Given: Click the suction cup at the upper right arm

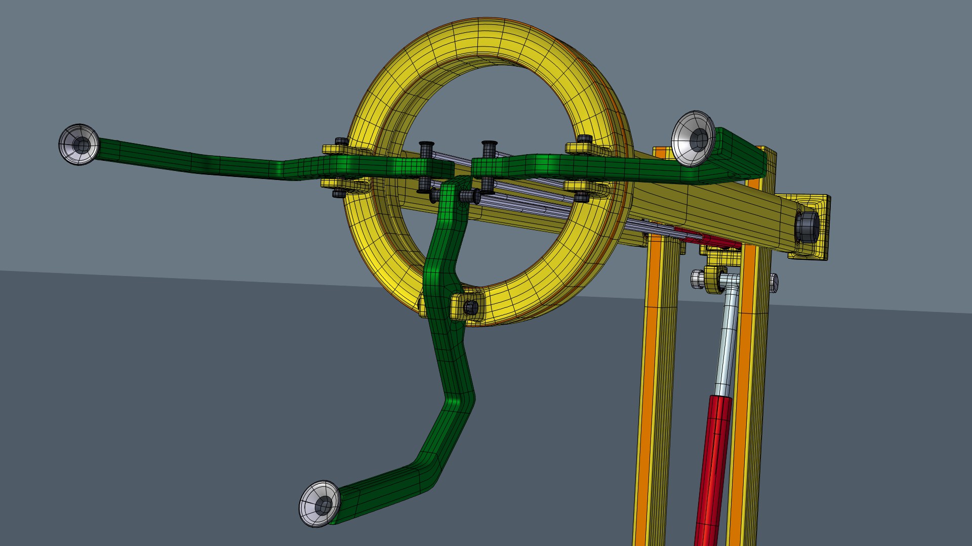Looking at the screenshot, I should [x=694, y=139].
